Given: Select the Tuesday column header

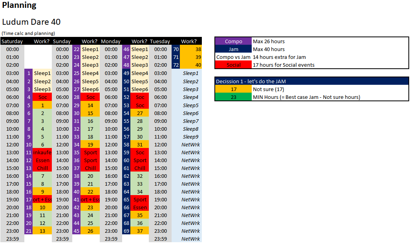Looking at the screenshot, I should click(160, 42).
